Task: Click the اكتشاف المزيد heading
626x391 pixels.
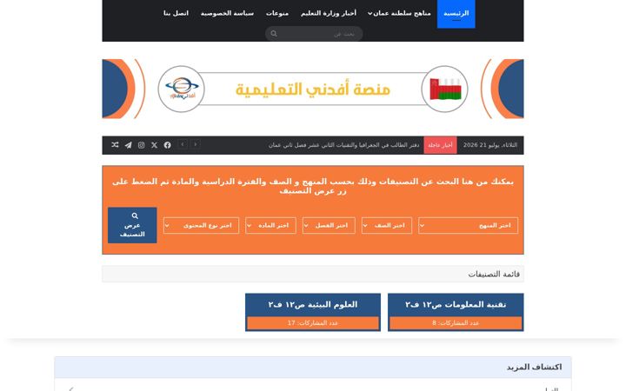Action: click(534, 367)
